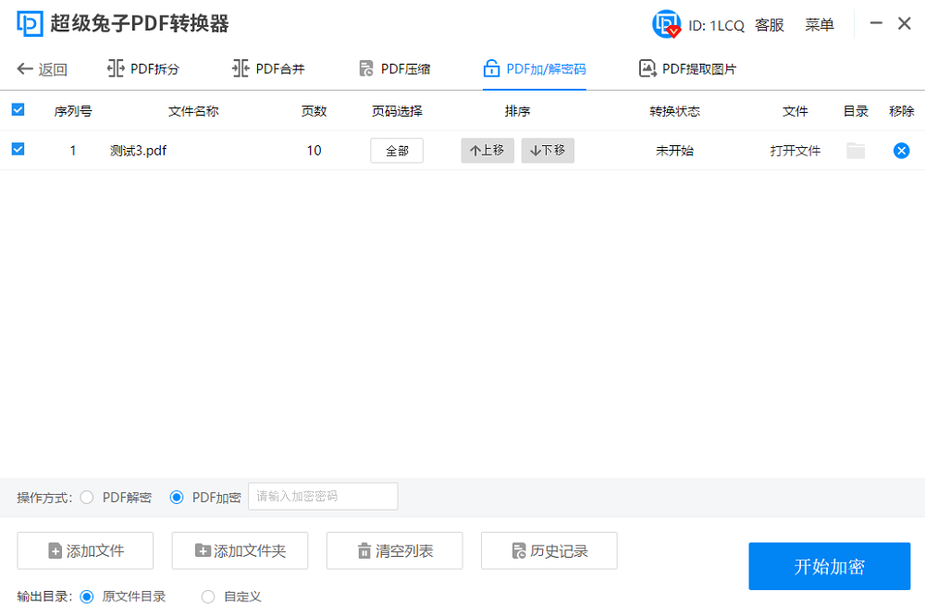
Task: Stay on the PDF加/解密码 tab
Action: (x=533, y=68)
